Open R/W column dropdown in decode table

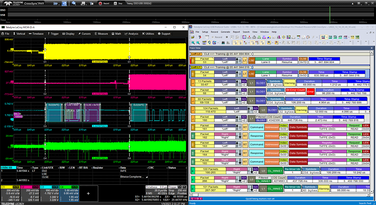point(68,168)
